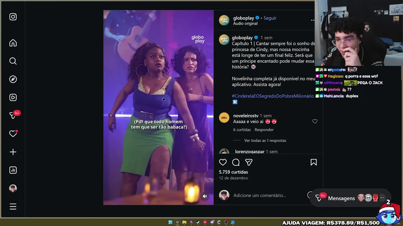
Task: Open profile avatar in the sidebar
Action: click(13, 188)
